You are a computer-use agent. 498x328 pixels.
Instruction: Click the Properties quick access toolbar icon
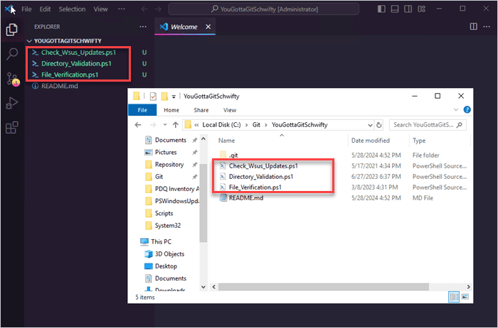click(153, 96)
